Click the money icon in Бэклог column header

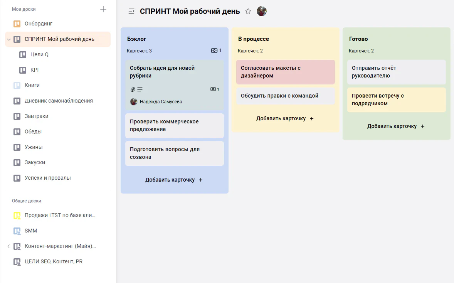[214, 51]
